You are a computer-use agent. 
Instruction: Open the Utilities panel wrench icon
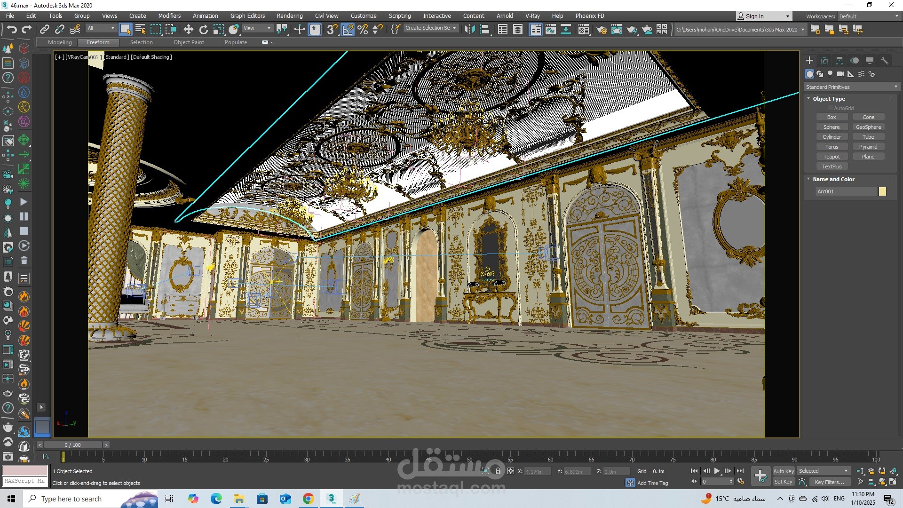click(x=884, y=61)
